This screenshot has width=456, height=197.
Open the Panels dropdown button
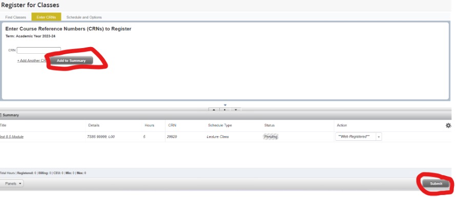pos(12,184)
